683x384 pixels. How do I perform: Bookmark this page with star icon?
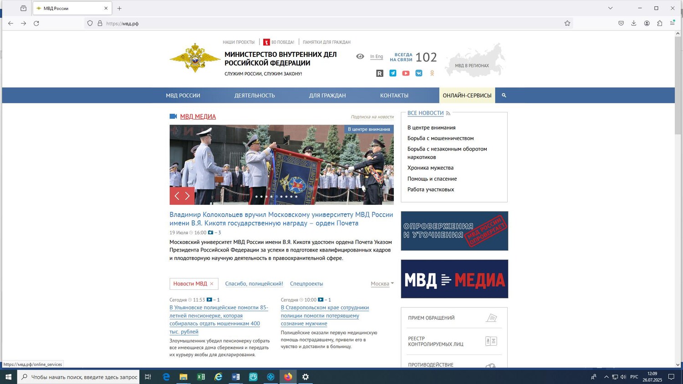567,23
